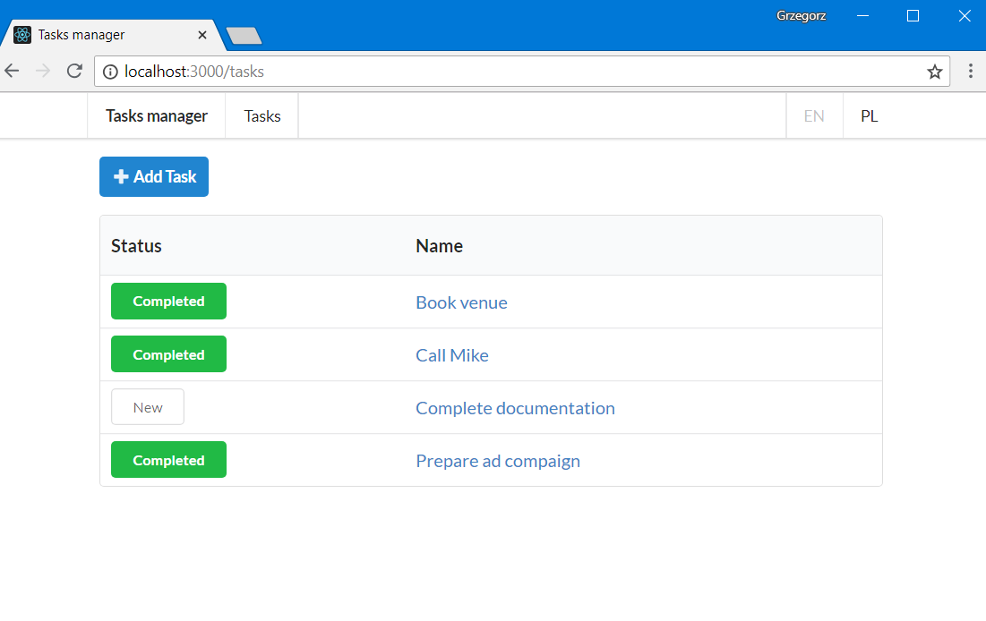Switch language to PL
986x621 pixels.
pyautogui.click(x=869, y=115)
